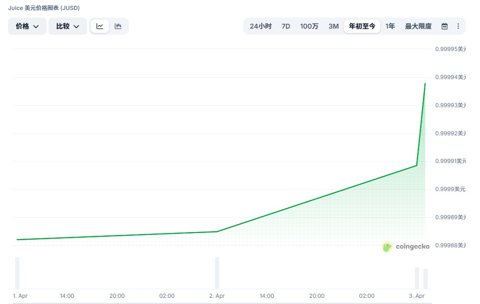Image resolution: width=480 pixels, height=304 pixels.
Task: Select the 7D time range
Action: (x=285, y=26)
